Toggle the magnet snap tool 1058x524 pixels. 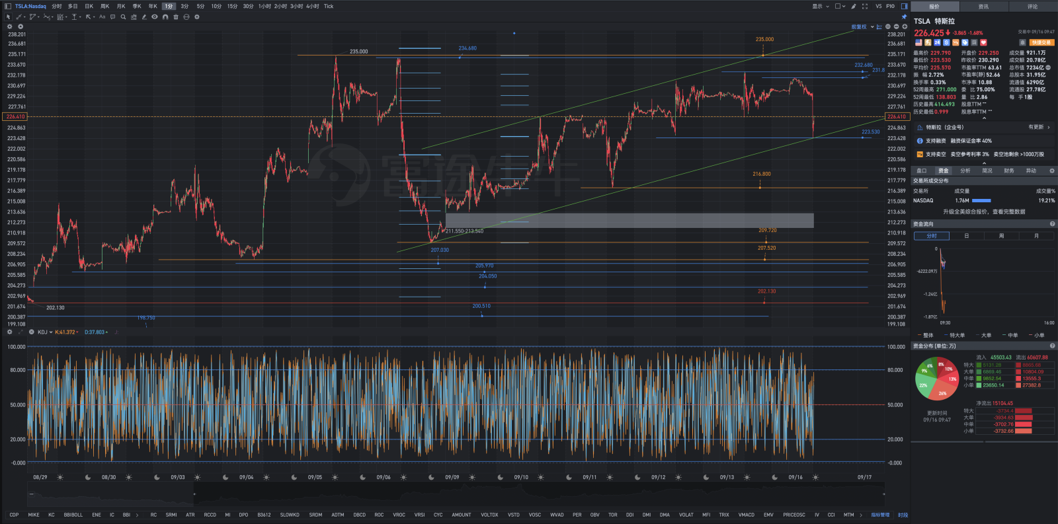pos(165,17)
